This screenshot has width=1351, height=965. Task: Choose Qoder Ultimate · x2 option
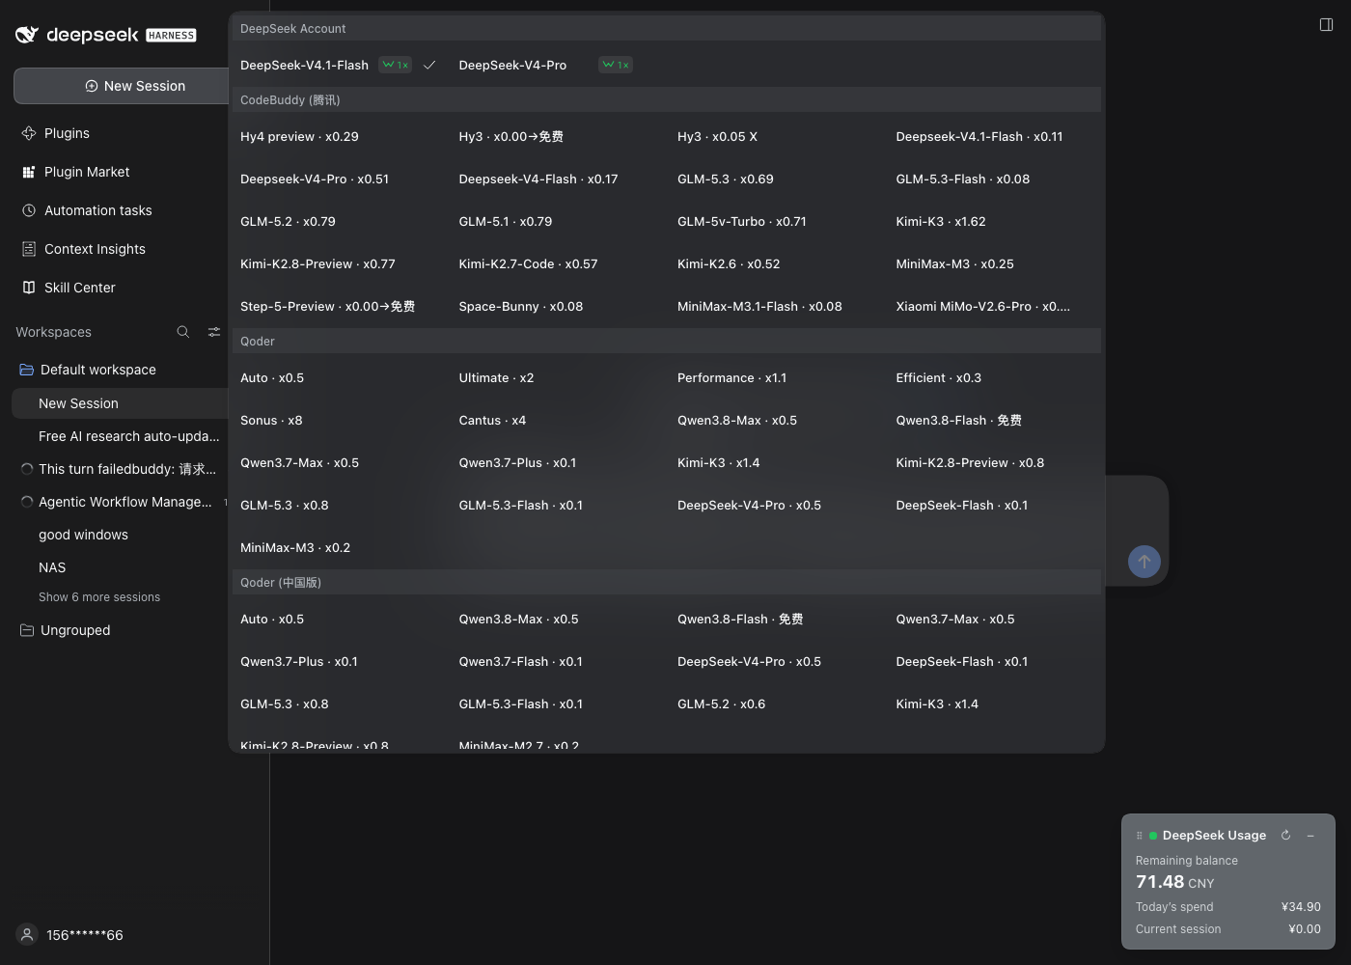point(496,378)
